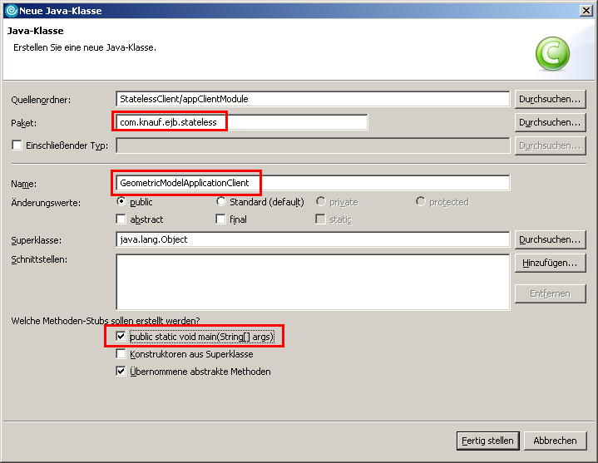
Task: Uncheck public static void main stub
Action: pyautogui.click(x=121, y=337)
